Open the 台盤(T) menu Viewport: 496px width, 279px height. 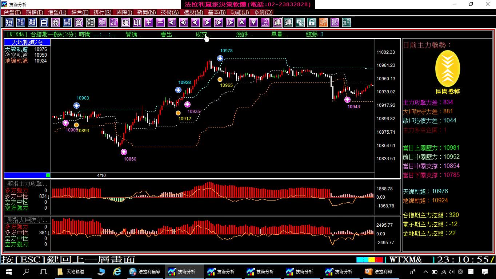point(12,12)
